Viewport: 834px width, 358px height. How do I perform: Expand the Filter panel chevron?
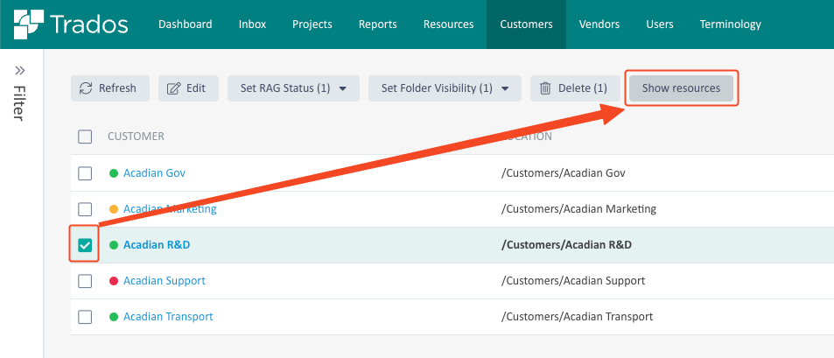pyautogui.click(x=20, y=71)
